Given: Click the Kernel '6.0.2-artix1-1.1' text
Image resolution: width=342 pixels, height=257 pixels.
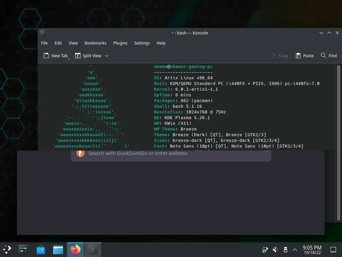Looking at the screenshot, I should click(x=196, y=89).
